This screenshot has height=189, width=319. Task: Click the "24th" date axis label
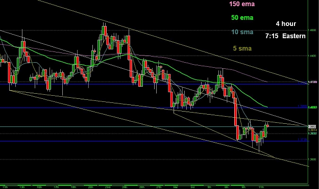click(x=125, y=187)
